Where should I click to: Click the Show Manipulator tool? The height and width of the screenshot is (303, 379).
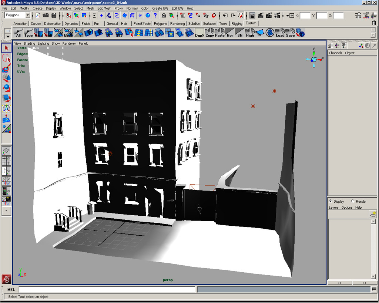[7, 128]
